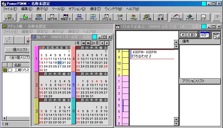223x128 pixels.
Task: Go to next day with 翌日 button
Action: 194,35
